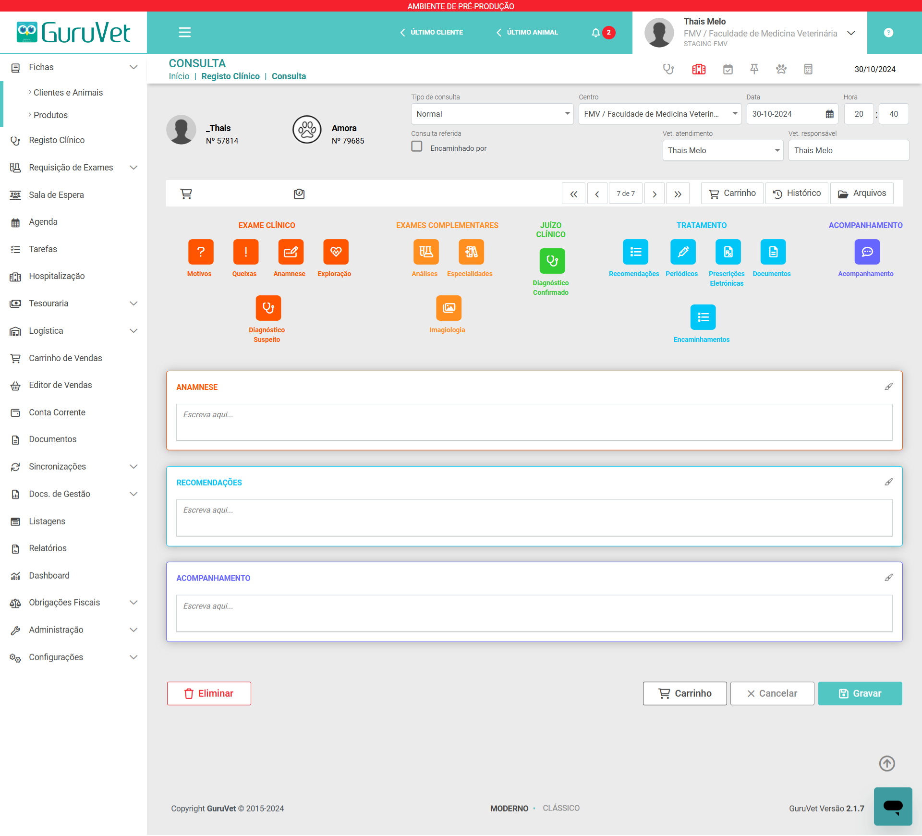922x836 pixels.
Task: Click the Gravar save button
Action: pyautogui.click(x=860, y=693)
